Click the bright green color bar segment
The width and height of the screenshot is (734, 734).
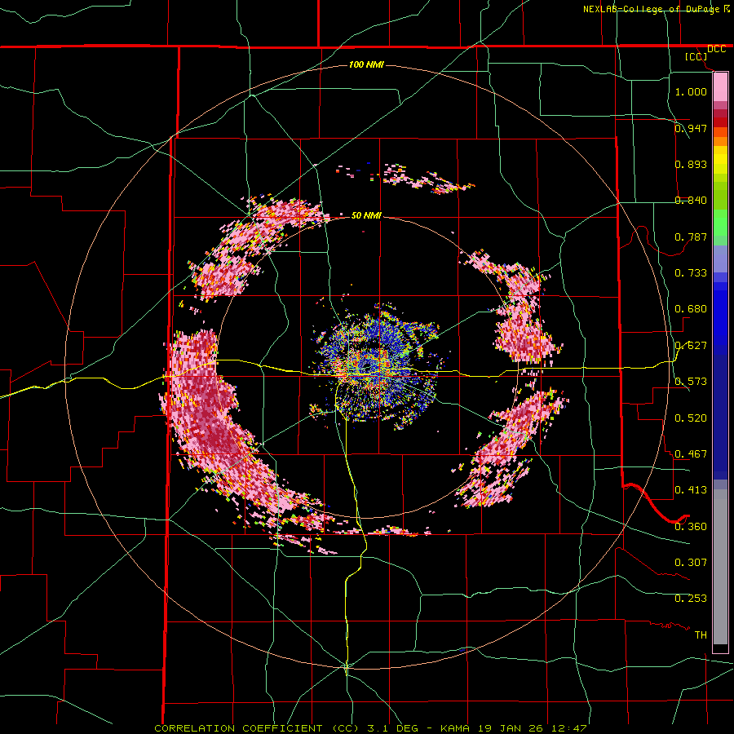720,223
